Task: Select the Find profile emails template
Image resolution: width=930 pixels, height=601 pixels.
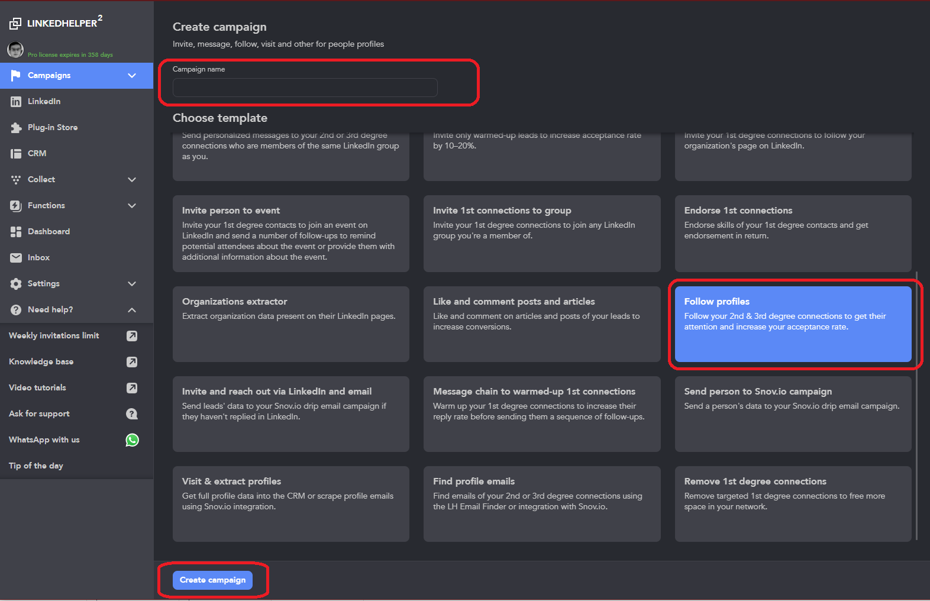Action: 542,504
